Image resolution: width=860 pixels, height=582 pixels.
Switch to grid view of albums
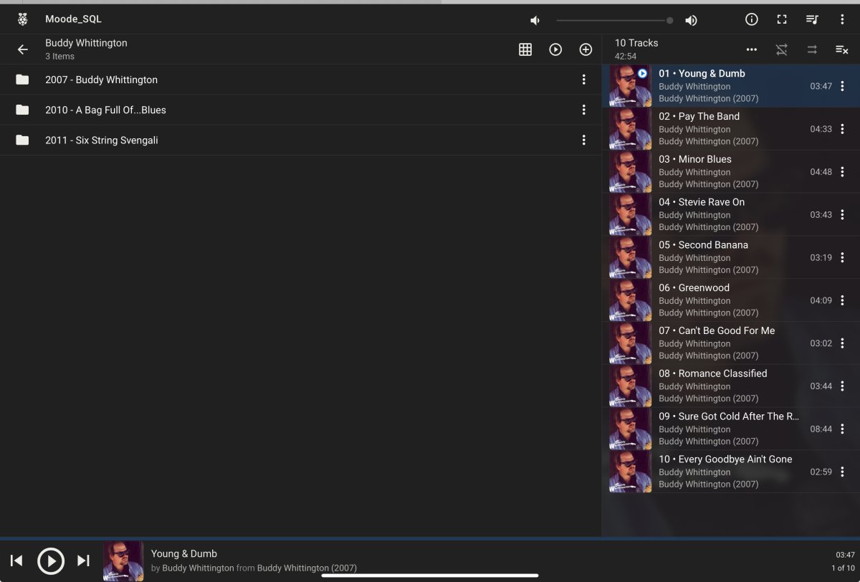coord(525,49)
